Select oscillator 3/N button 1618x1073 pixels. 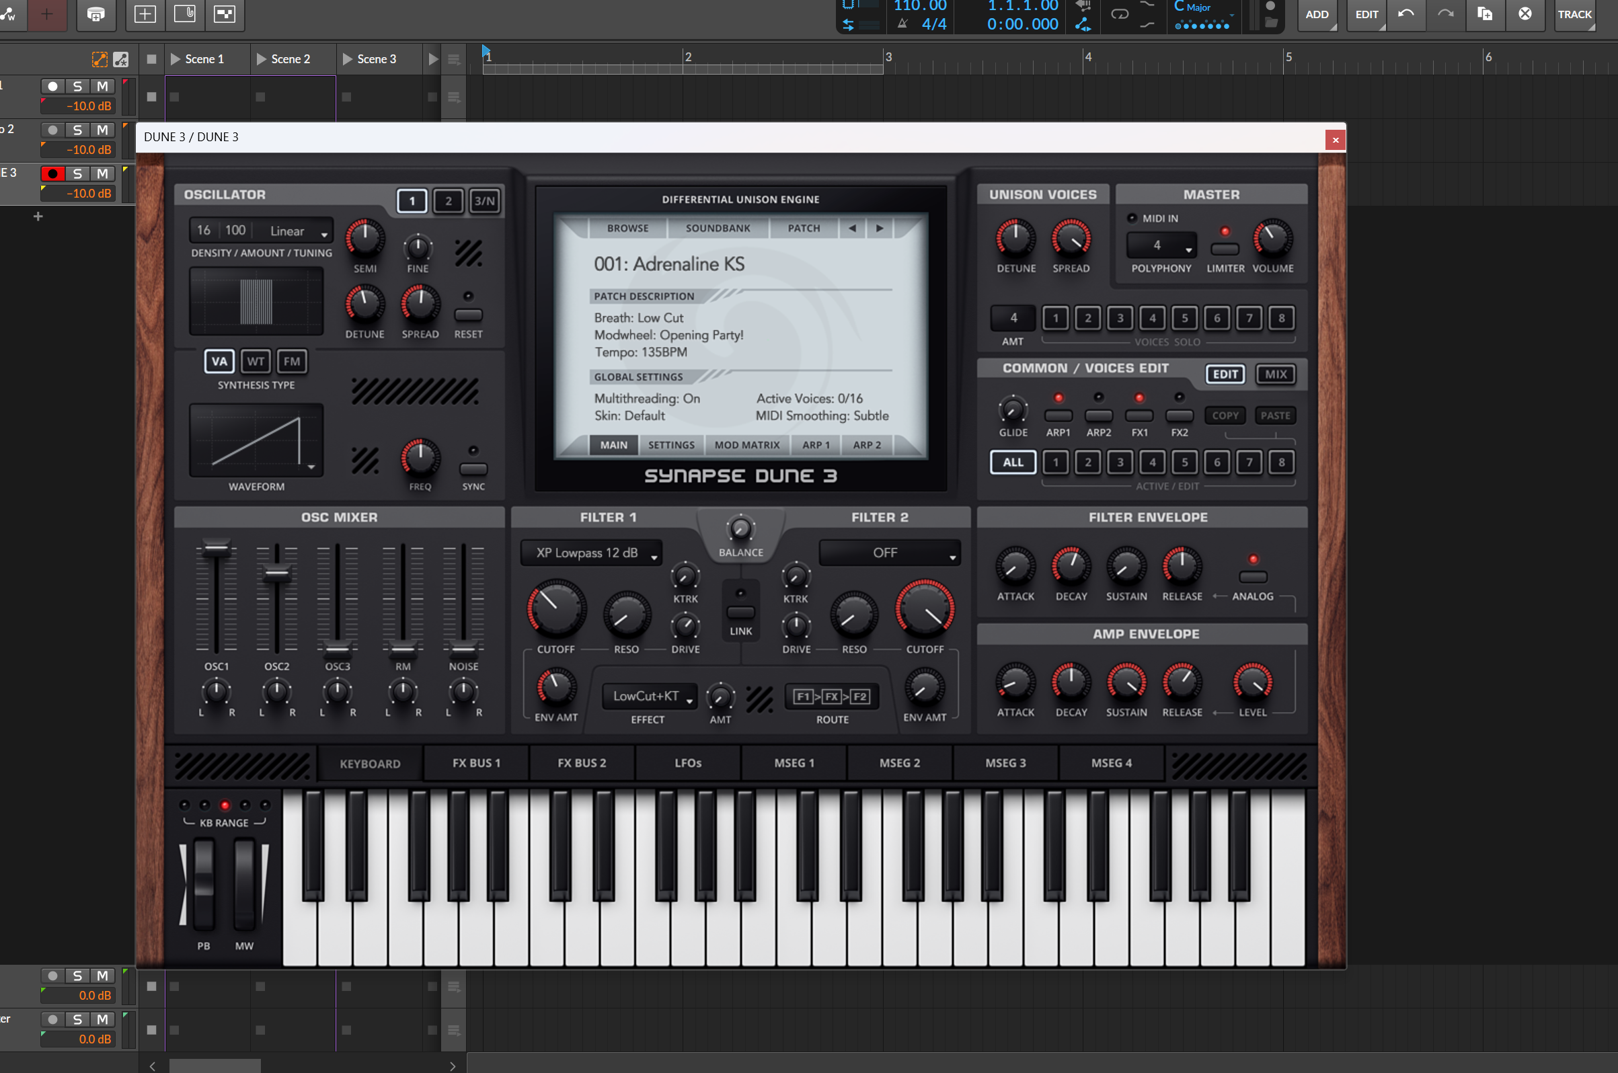(x=485, y=200)
